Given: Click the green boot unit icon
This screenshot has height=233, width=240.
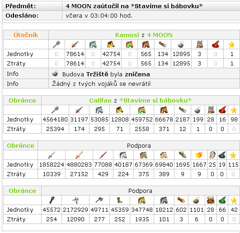Looking at the screenshot, I should coord(120,200).
